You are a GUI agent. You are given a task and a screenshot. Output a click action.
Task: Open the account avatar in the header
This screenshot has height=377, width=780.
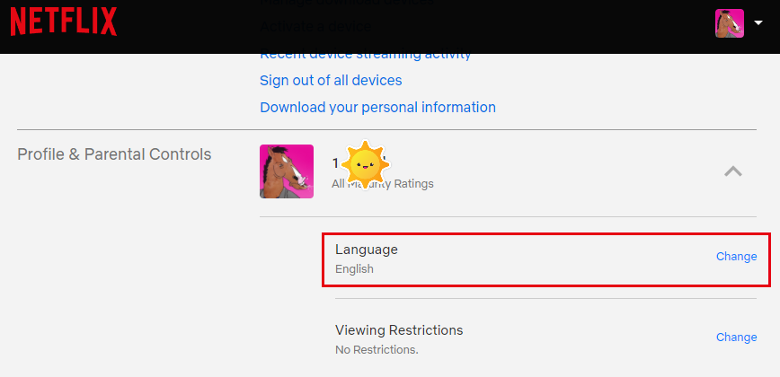pos(730,23)
